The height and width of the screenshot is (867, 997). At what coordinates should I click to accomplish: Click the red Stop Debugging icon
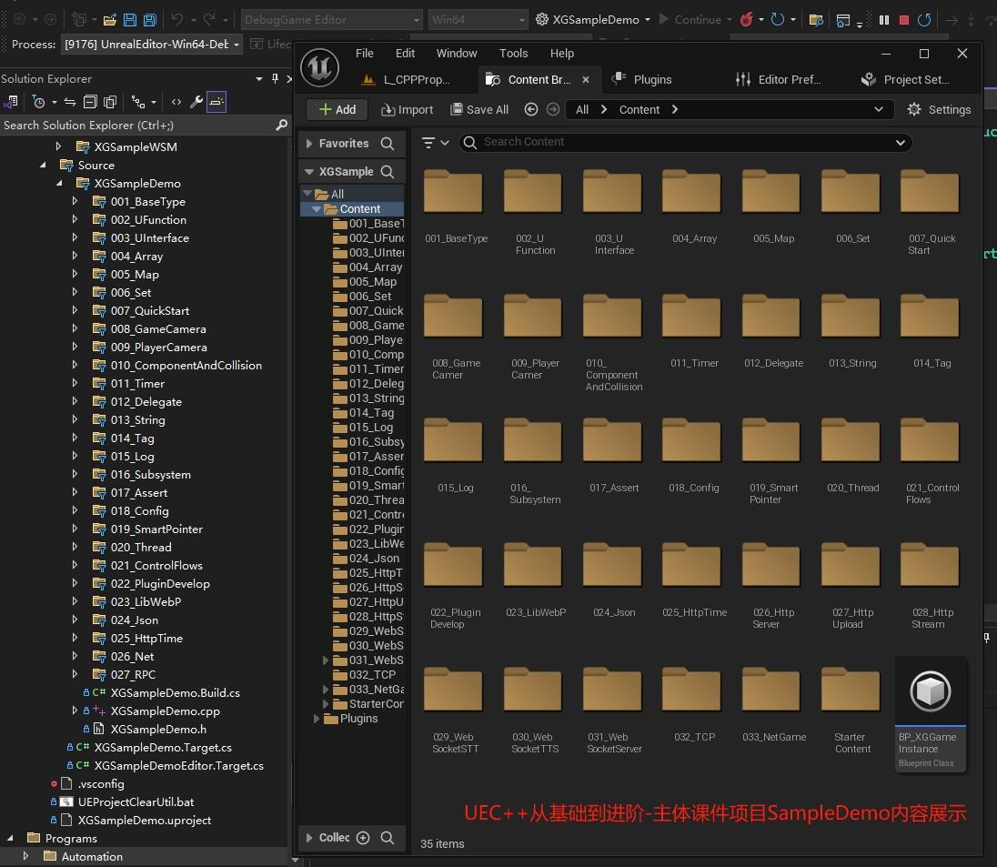[903, 20]
